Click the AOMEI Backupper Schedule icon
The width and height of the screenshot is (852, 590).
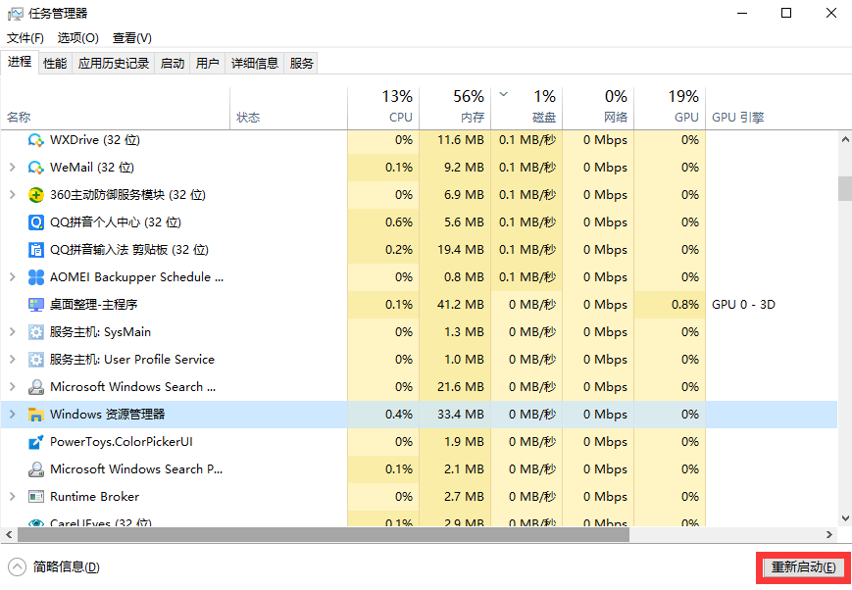[x=36, y=277]
